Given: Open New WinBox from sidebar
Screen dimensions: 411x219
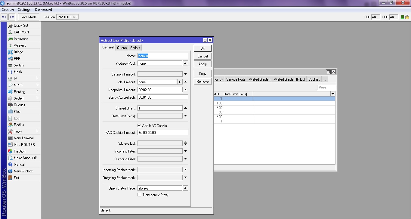Looking at the screenshot, I should (23, 171).
